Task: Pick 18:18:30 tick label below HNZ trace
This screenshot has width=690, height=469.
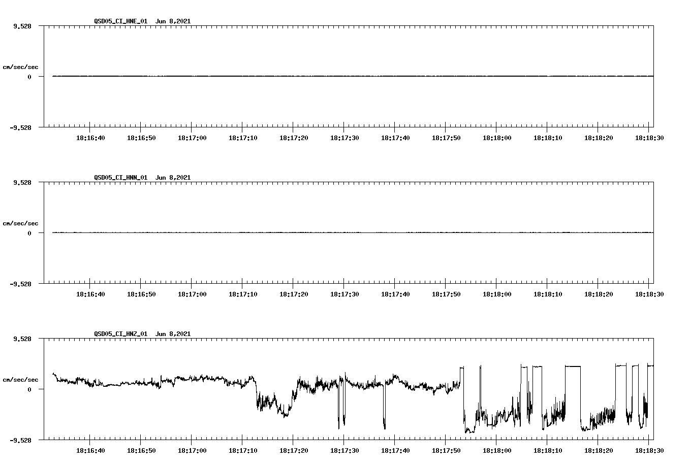Action: [649, 451]
